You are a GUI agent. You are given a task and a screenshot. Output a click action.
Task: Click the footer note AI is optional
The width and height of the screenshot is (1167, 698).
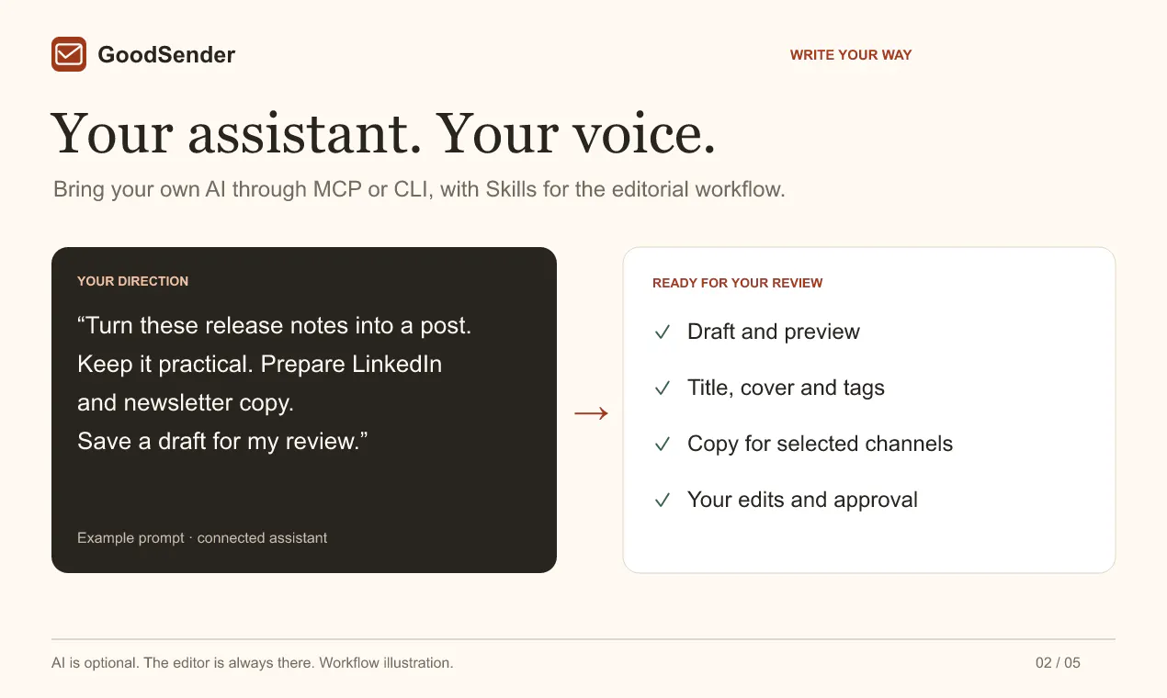click(253, 663)
